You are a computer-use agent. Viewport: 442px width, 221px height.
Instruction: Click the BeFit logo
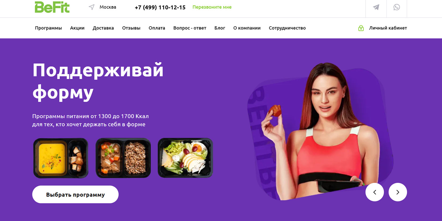click(x=52, y=7)
